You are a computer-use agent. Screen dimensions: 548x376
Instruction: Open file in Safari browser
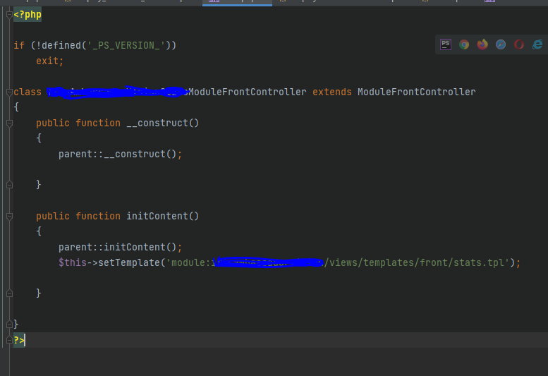pyautogui.click(x=501, y=44)
